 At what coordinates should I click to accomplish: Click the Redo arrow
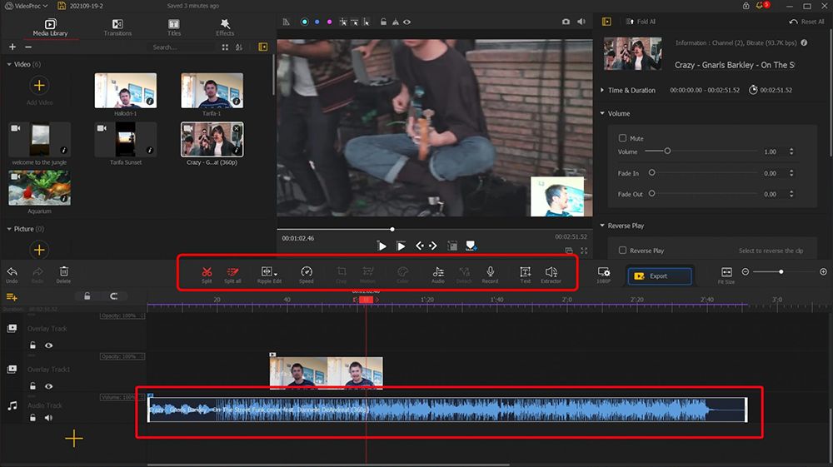[37, 275]
